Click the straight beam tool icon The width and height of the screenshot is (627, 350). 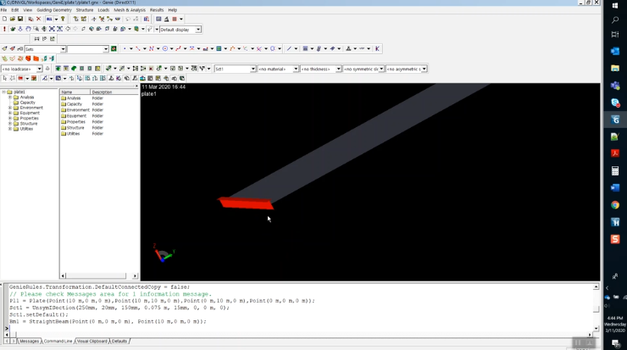[289, 49]
